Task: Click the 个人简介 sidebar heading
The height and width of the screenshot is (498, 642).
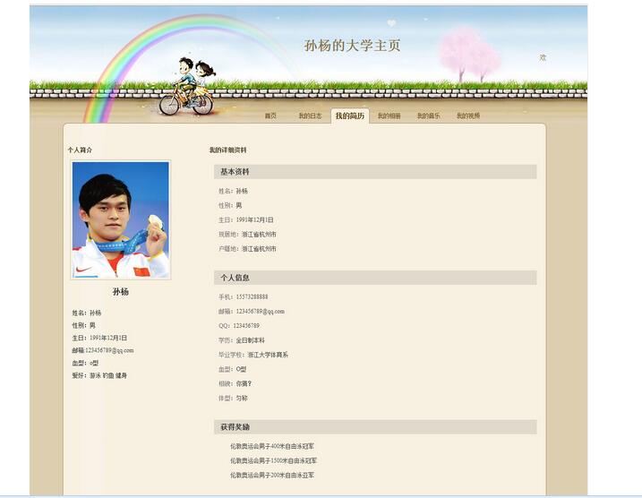Action: tap(80, 150)
